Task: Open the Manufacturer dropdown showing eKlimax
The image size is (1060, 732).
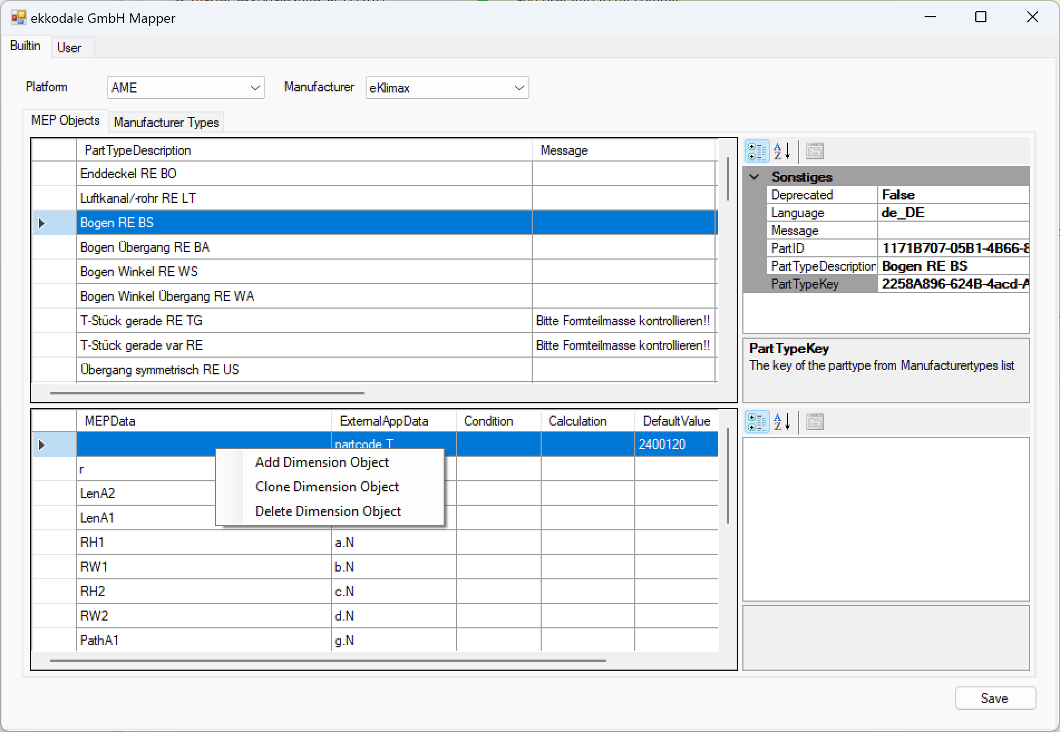Action: click(x=447, y=87)
